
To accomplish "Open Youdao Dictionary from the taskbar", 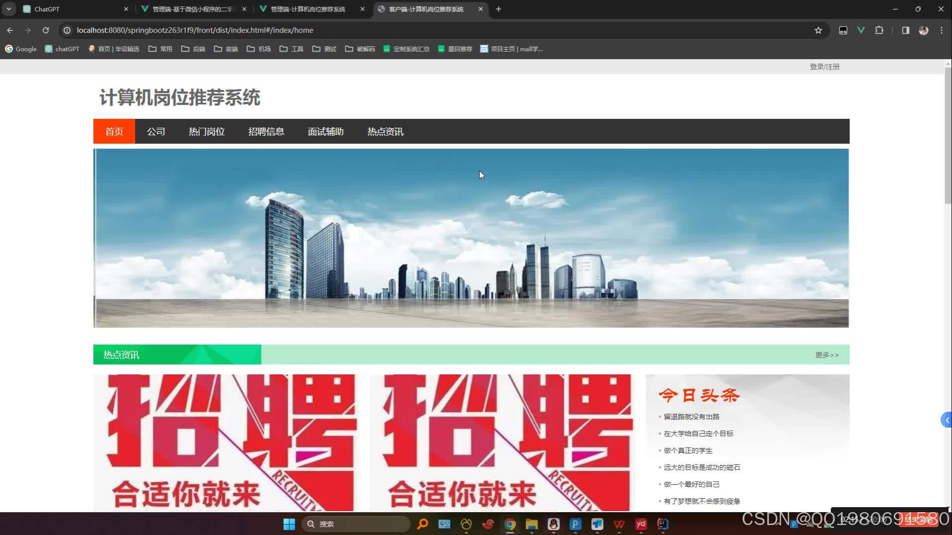I will click(640, 524).
